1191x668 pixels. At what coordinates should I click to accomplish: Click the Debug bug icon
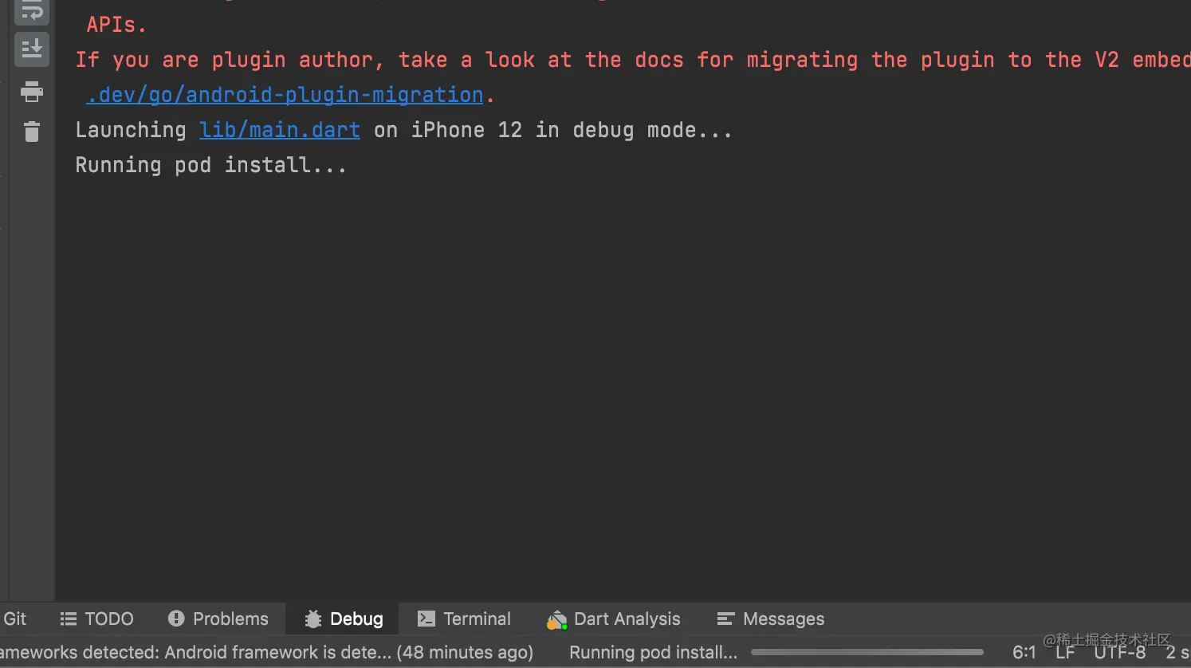click(x=313, y=619)
